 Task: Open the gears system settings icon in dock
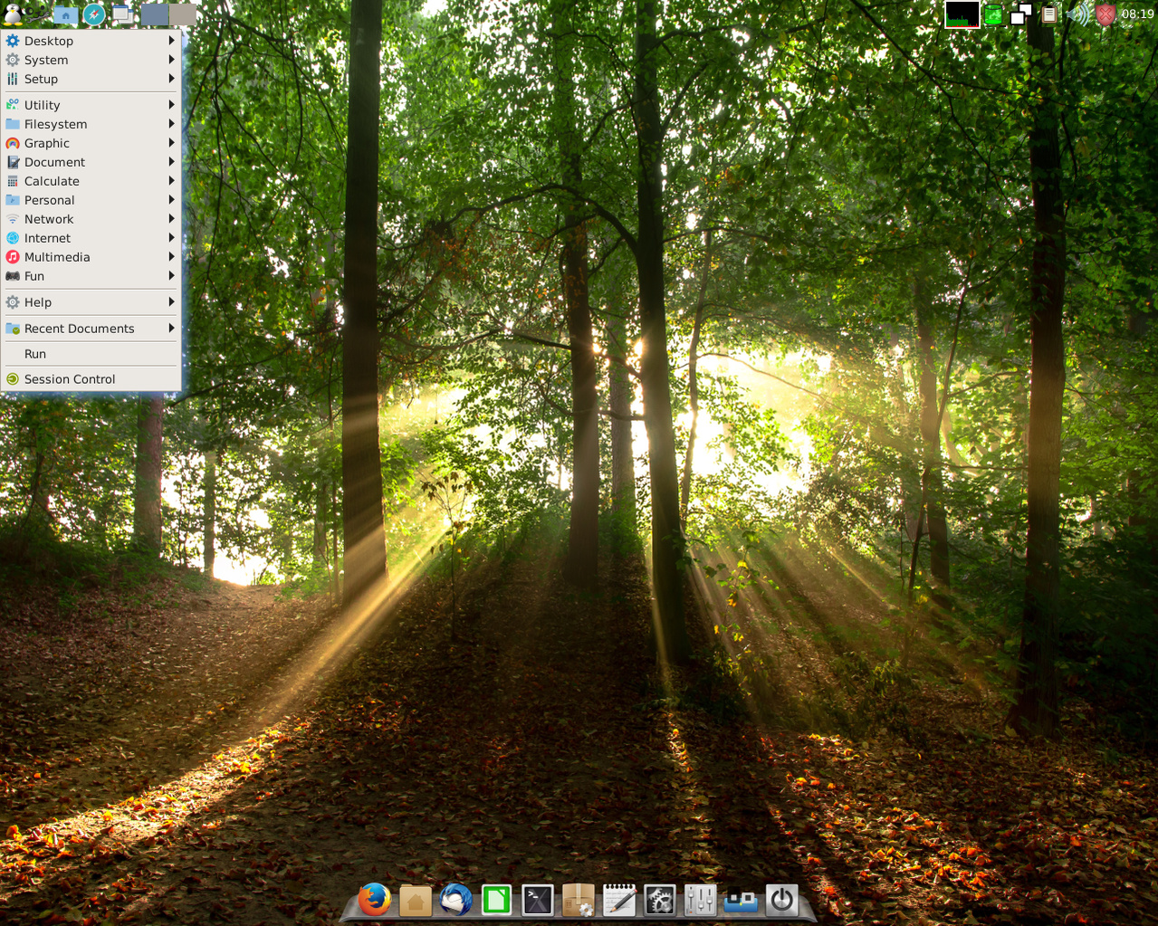(x=660, y=900)
